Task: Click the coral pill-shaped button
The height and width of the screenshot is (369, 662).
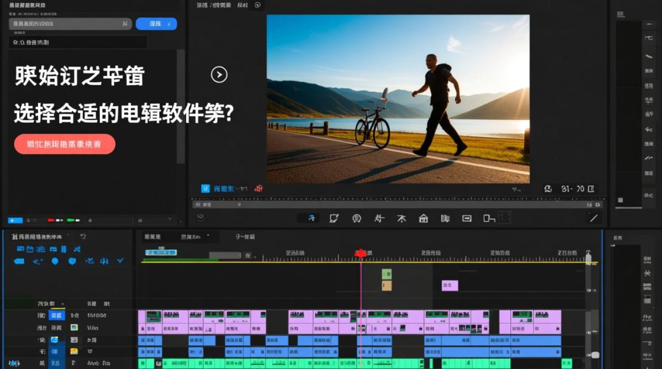Action: 65,144
